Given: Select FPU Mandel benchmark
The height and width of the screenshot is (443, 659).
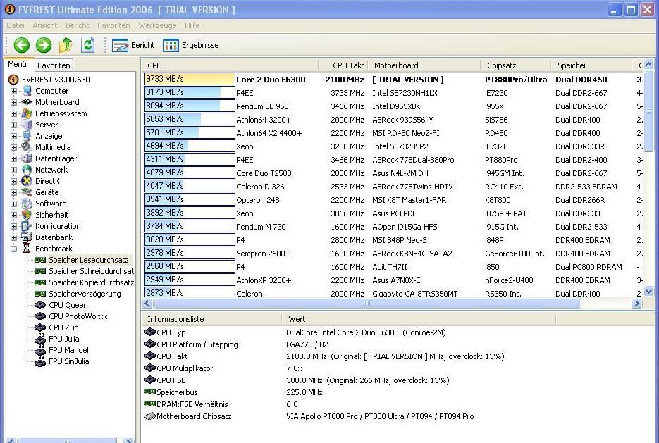Looking at the screenshot, I should tap(68, 350).
